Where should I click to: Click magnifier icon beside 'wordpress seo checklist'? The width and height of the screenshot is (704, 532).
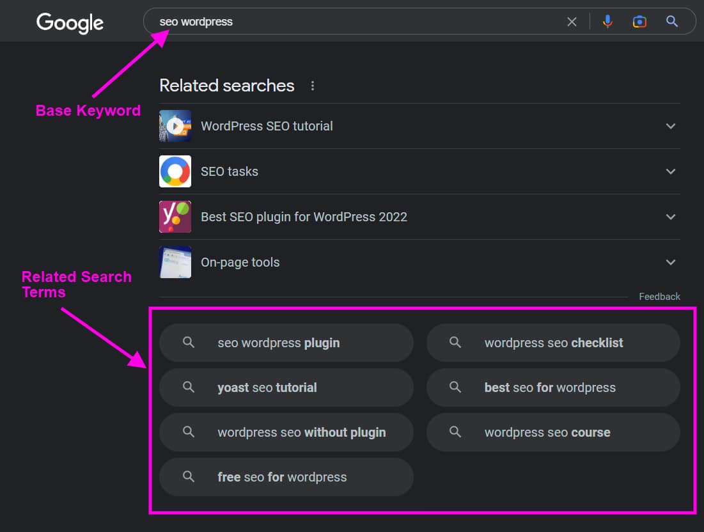[455, 343]
